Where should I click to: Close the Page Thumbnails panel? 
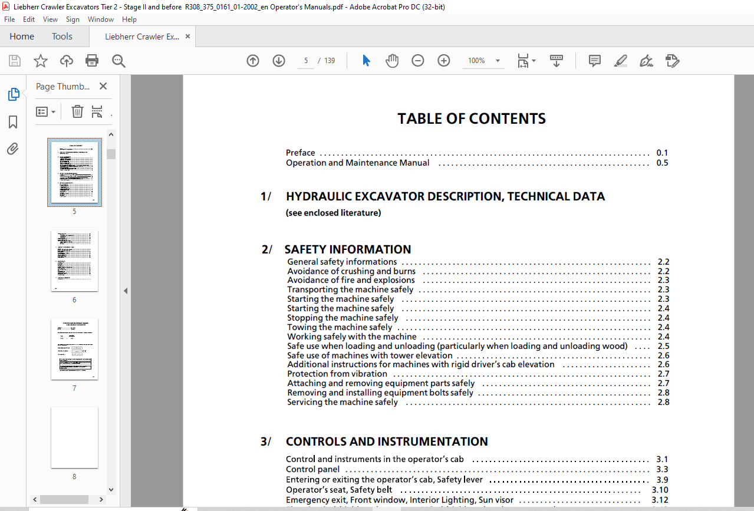[x=103, y=86]
